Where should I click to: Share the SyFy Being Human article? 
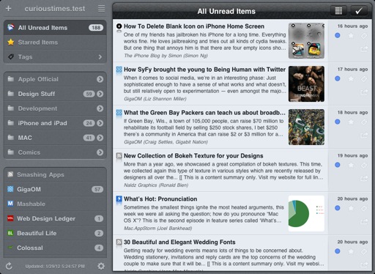point(364,92)
